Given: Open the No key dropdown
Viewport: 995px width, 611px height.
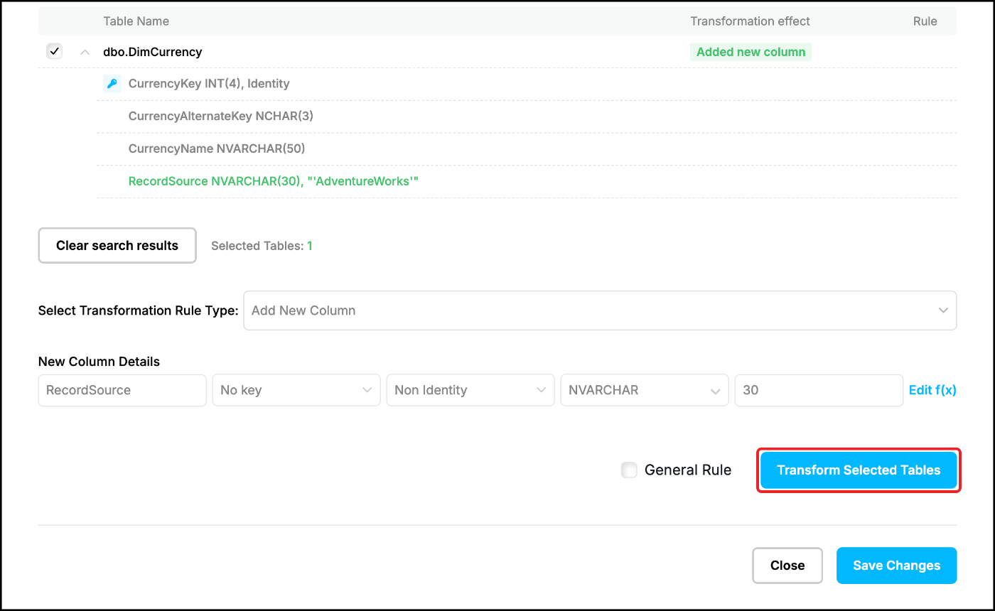Looking at the screenshot, I should coord(296,390).
